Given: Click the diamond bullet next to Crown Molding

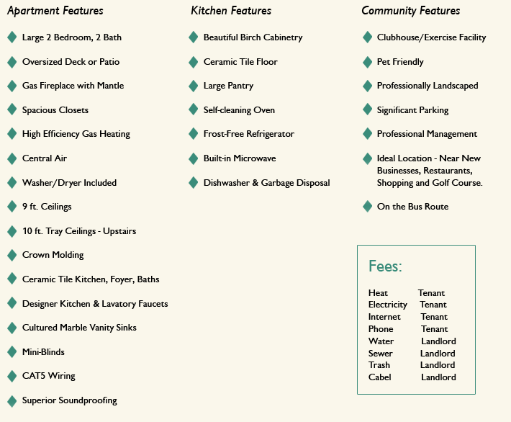Looking at the screenshot, I should pyautogui.click(x=12, y=255).
